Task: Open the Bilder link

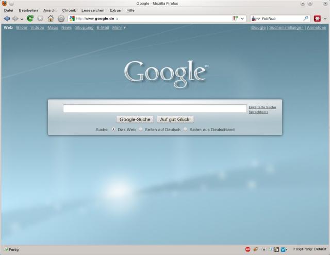Action: (22, 27)
